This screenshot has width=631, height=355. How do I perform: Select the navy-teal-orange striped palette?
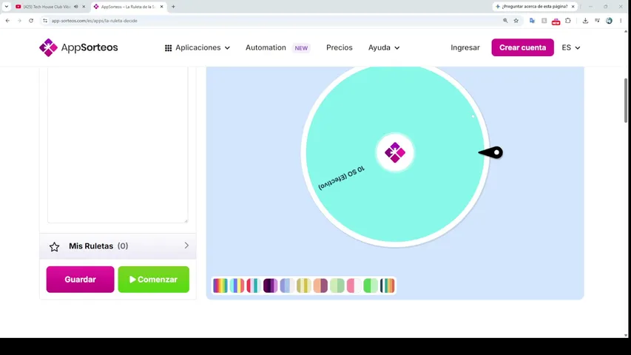point(388,285)
